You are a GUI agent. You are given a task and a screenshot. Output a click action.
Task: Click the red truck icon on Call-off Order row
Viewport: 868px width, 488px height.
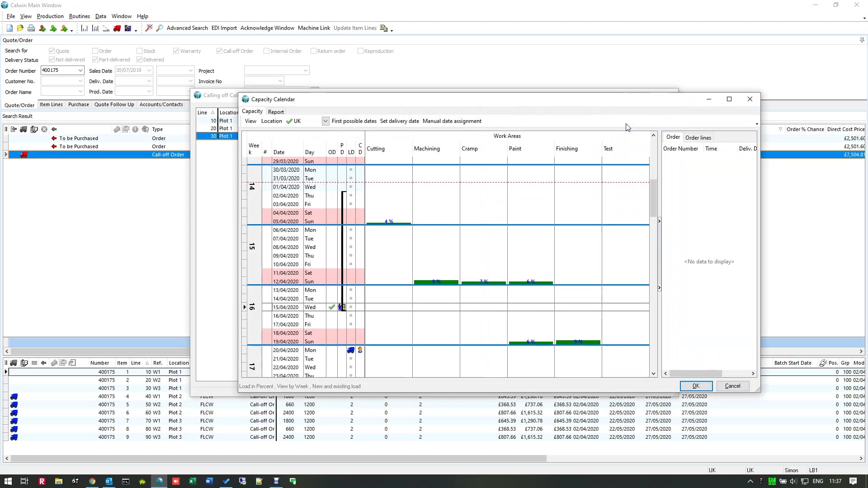coord(24,155)
